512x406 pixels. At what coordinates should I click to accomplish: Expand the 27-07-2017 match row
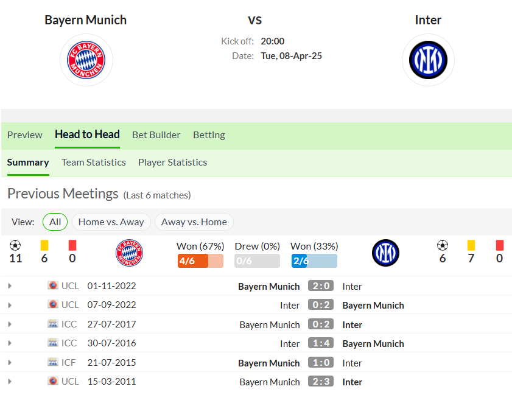click(10, 324)
